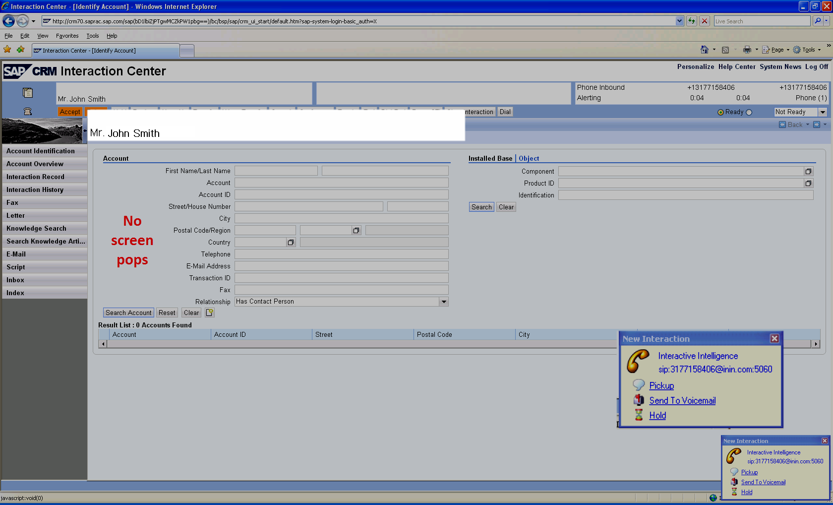Open the Favorites menu in the menu bar
Viewport: 833px width, 505px height.
tap(67, 36)
